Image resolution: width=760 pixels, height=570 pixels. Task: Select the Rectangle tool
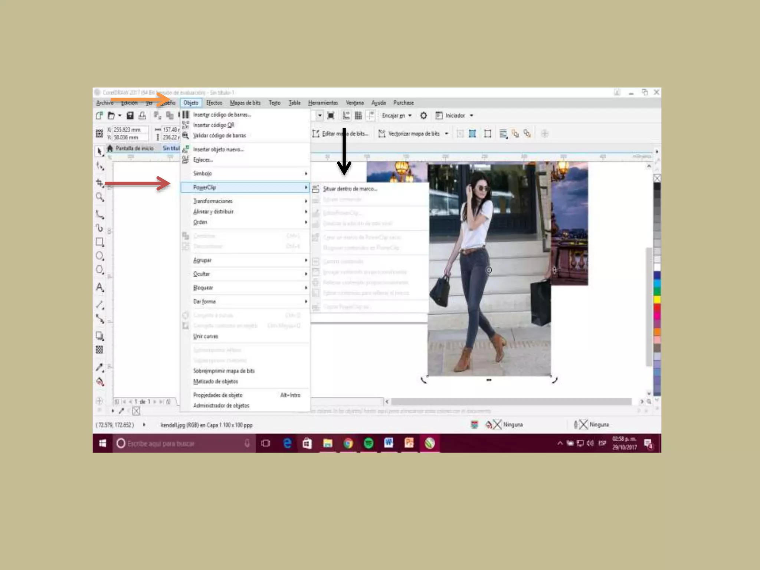(x=99, y=242)
